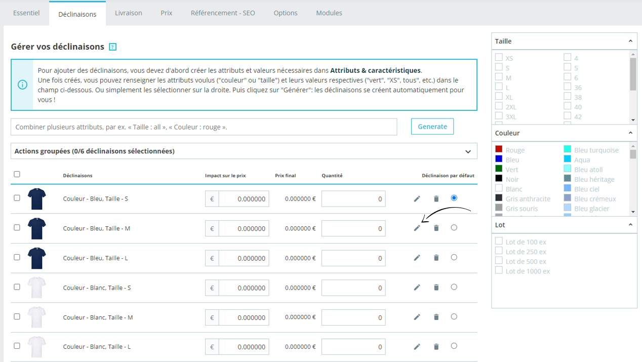642x362 pixels.
Task: Expand the Actions groupées dropdown
Action: (x=468, y=151)
